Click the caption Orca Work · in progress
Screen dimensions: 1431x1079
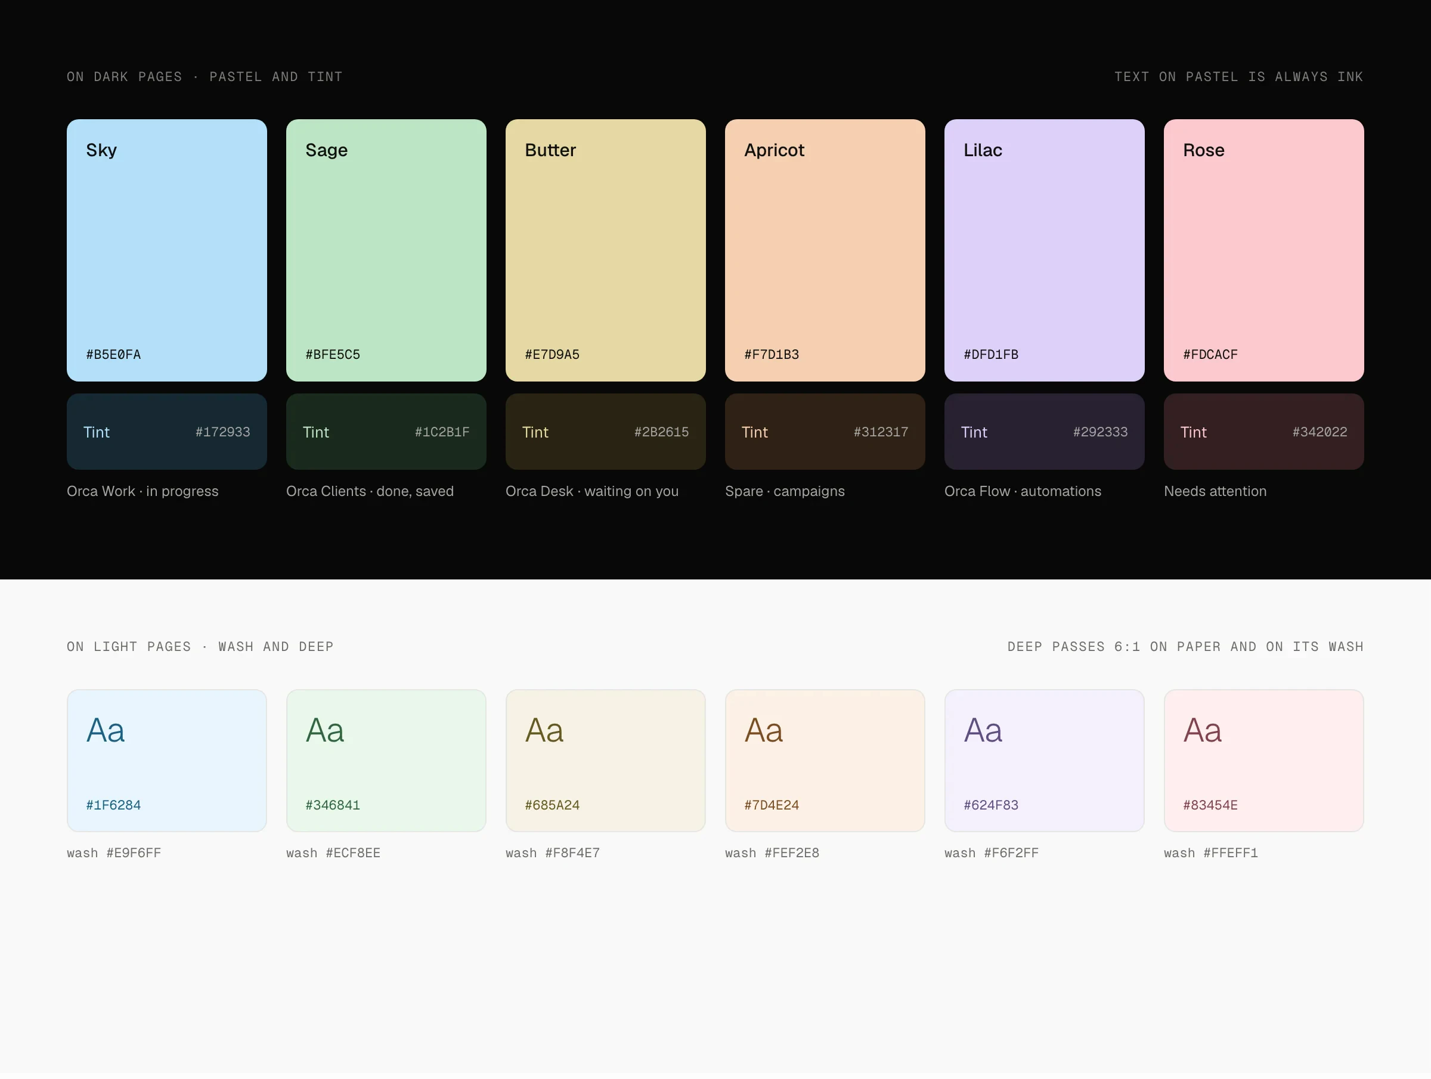click(143, 491)
